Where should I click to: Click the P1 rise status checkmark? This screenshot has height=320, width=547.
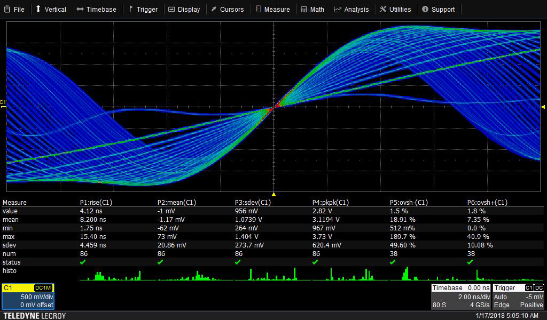(83, 262)
